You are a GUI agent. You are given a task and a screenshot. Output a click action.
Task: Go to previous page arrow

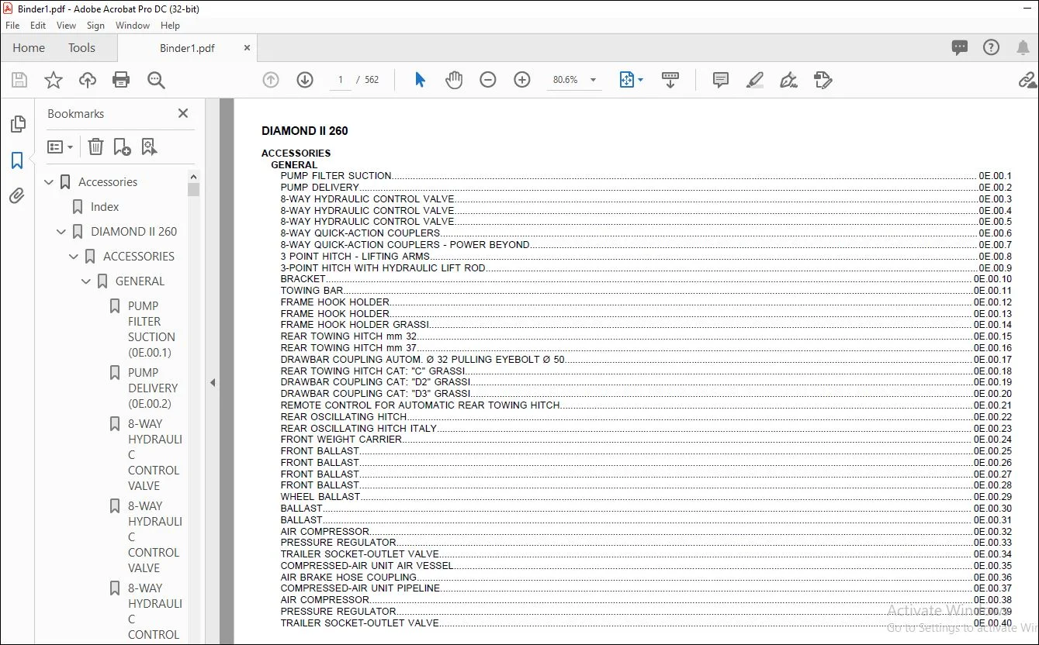coord(271,80)
